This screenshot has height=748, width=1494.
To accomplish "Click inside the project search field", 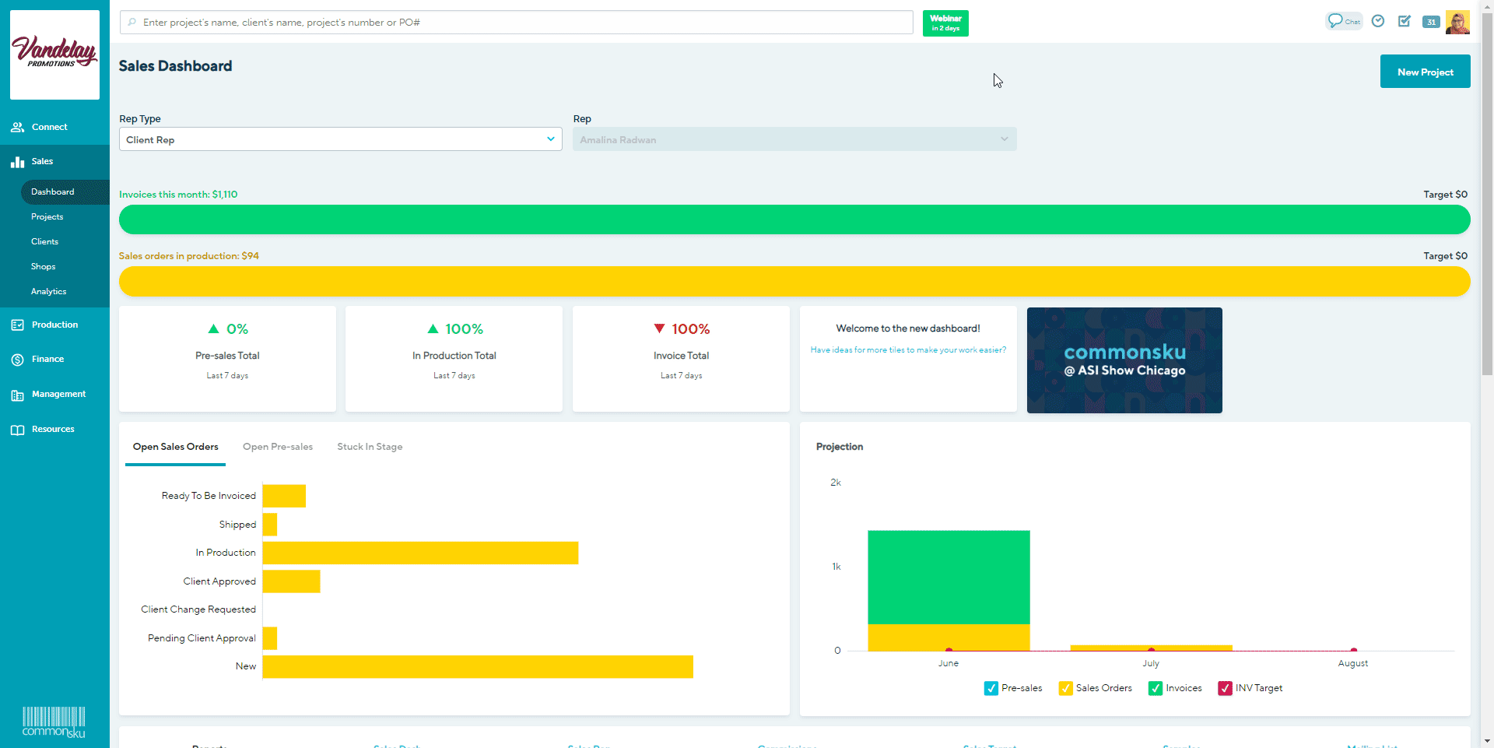I will click(x=515, y=22).
